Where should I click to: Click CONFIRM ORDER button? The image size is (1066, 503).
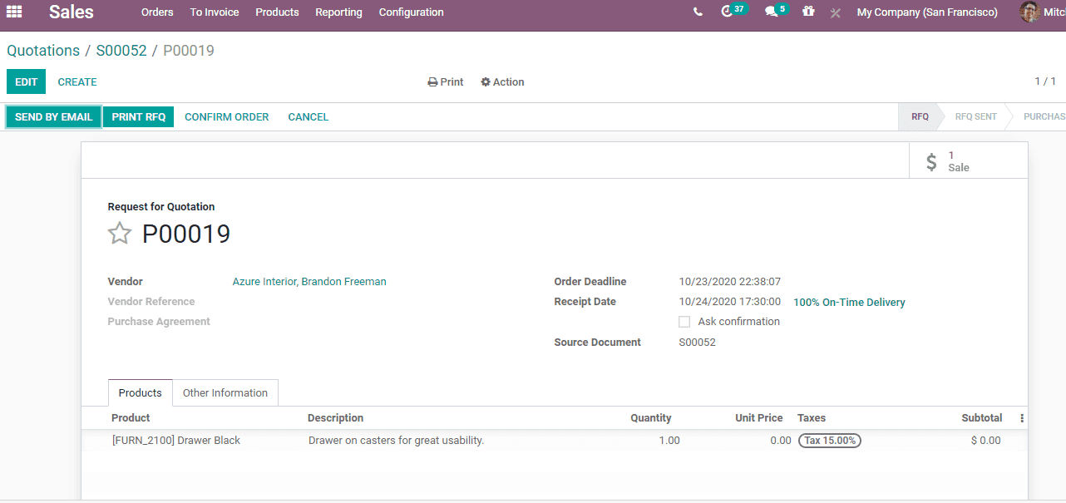pyautogui.click(x=227, y=117)
